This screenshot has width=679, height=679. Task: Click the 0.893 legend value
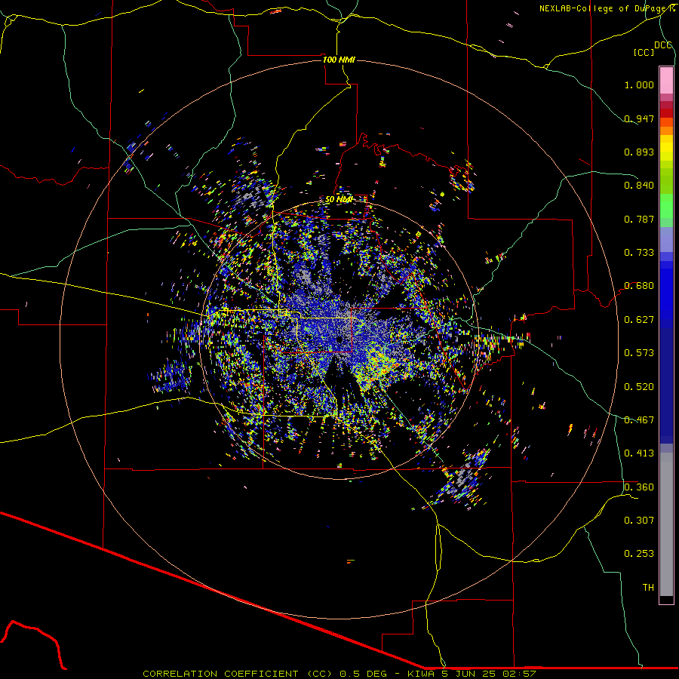[x=639, y=152]
